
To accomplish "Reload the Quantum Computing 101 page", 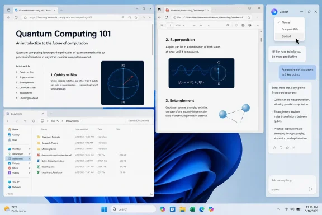I will pos(16,17).
